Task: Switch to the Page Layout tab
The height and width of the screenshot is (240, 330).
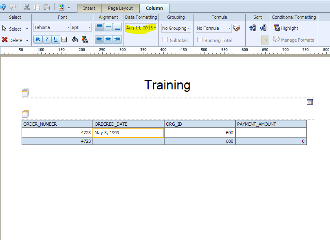Action: point(120,8)
